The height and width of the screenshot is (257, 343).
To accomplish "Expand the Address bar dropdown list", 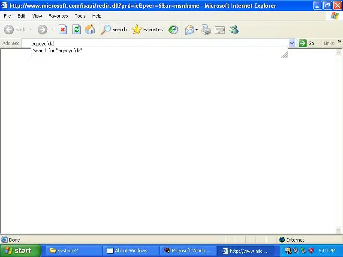I will [292, 44].
